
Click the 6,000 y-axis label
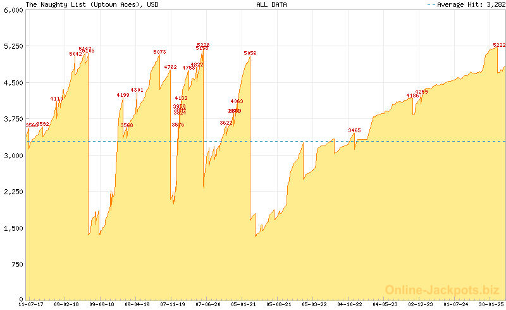pos(12,10)
